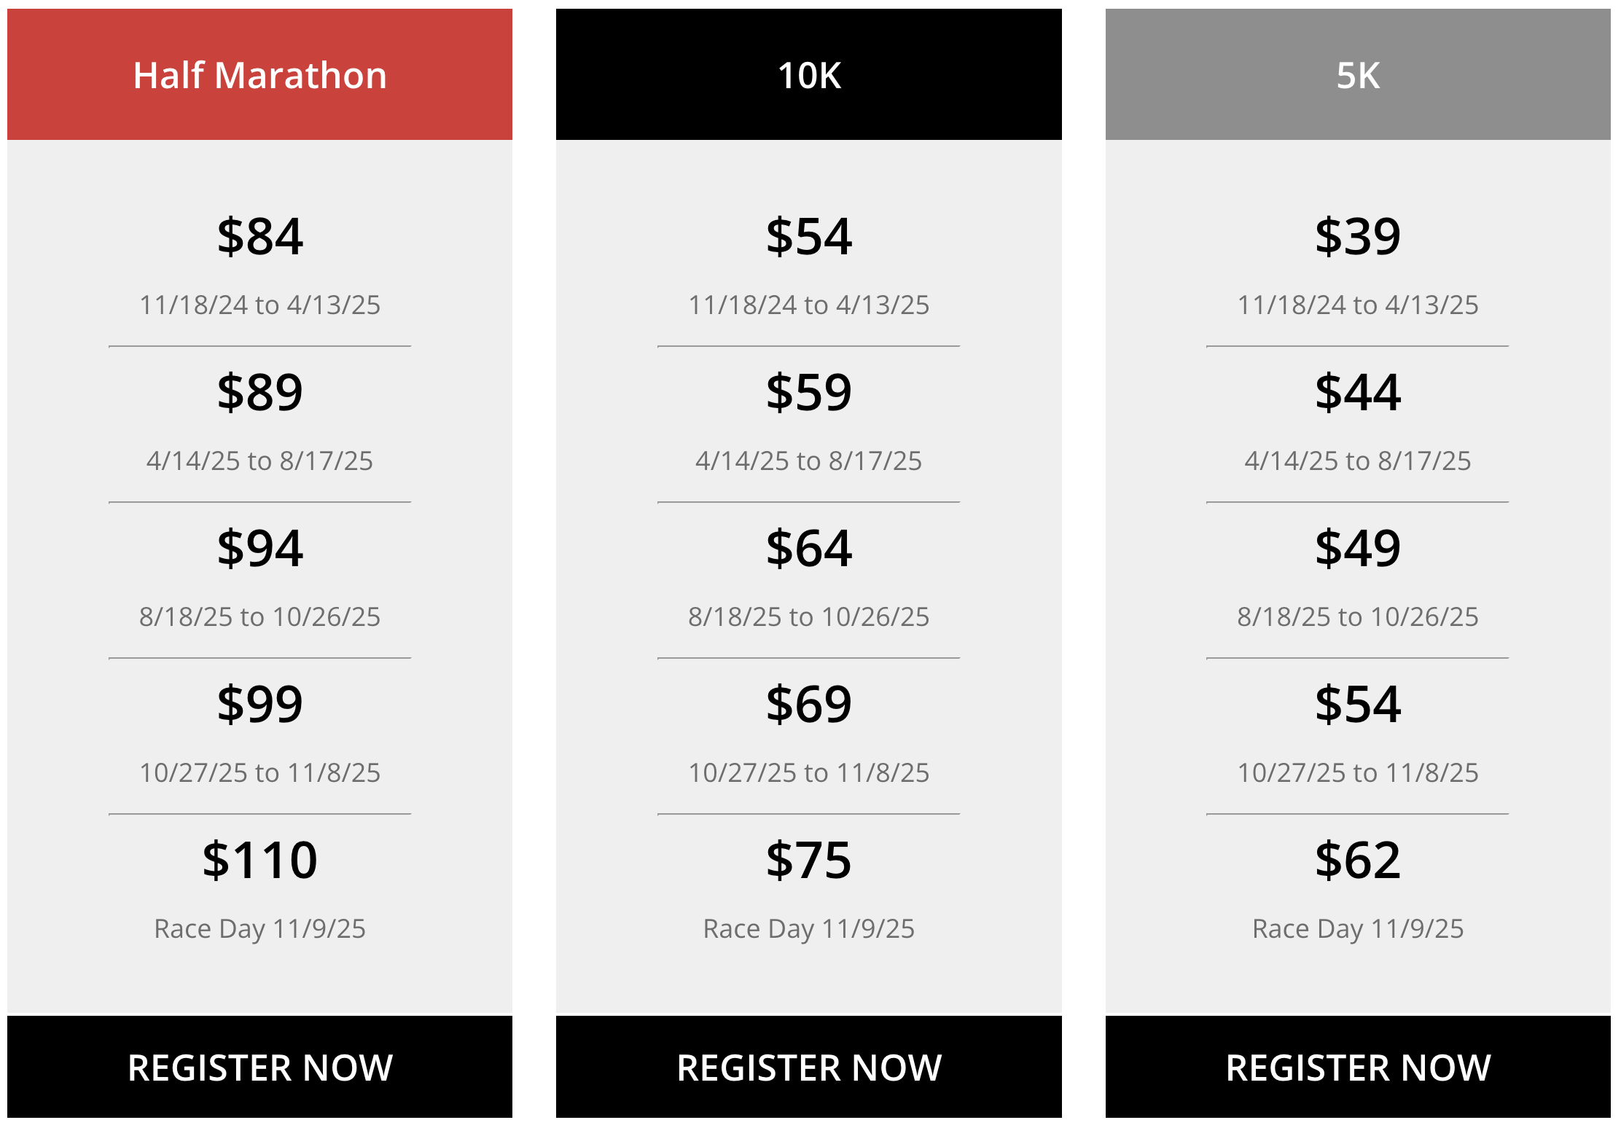This screenshot has height=1128, width=1621.
Task: Click the $110 race day price
Action: click(x=259, y=861)
